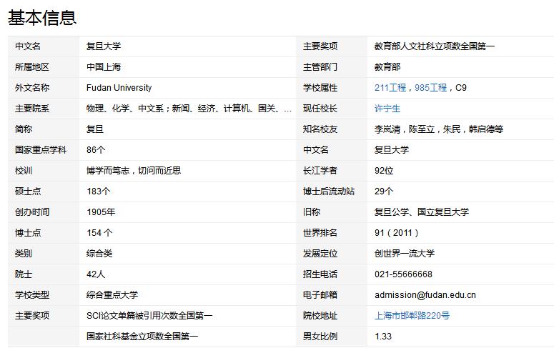554x348 pixels.
Task: Select the 世界排名 label
Action: pyautogui.click(x=320, y=233)
